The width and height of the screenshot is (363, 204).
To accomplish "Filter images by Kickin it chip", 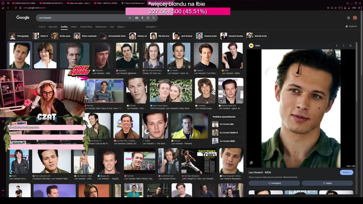I will [x=41, y=36].
